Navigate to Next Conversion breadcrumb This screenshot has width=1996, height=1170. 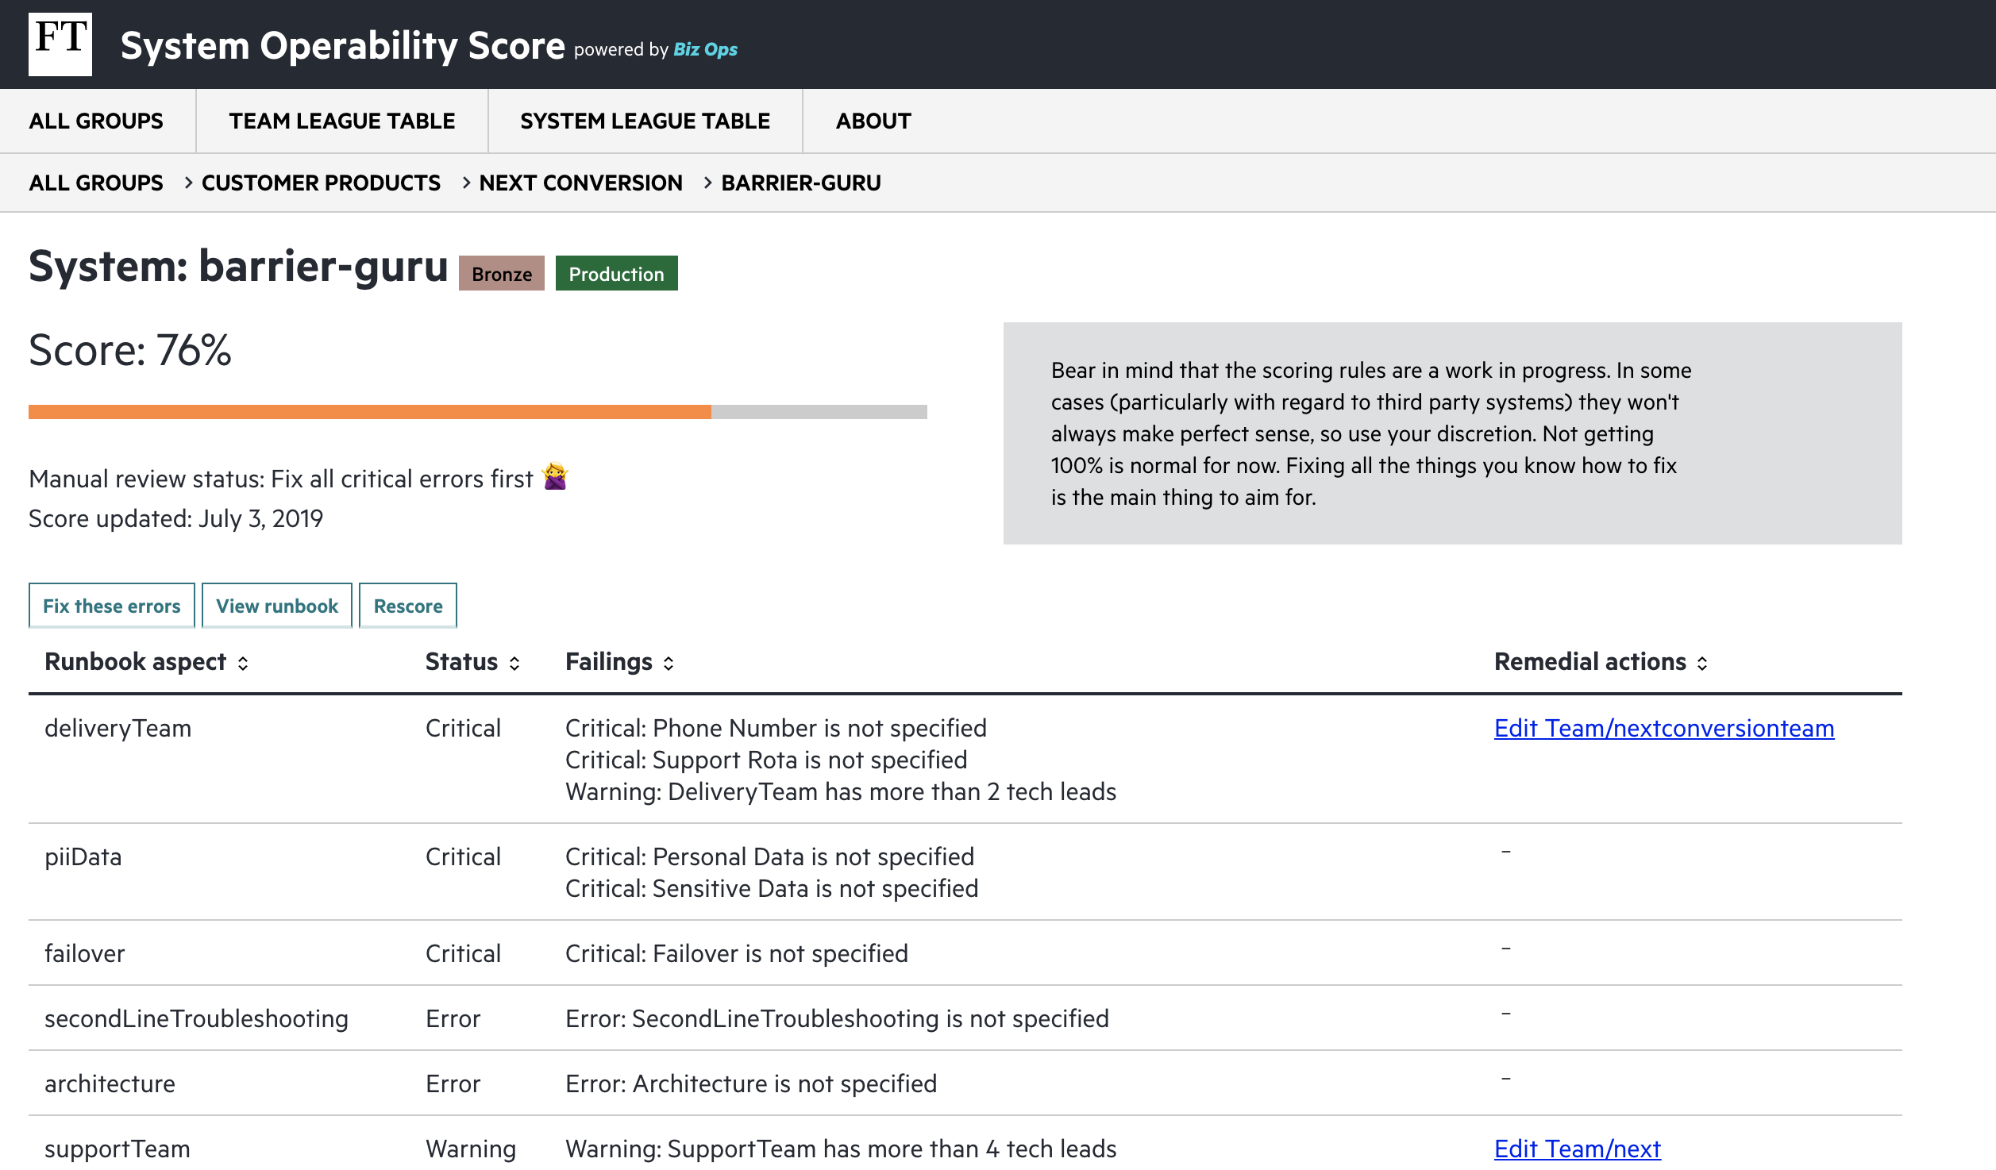pyautogui.click(x=580, y=183)
